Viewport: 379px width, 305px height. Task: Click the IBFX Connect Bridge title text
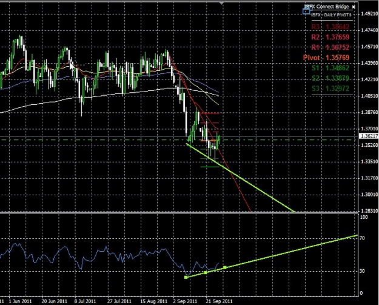coord(328,7)
